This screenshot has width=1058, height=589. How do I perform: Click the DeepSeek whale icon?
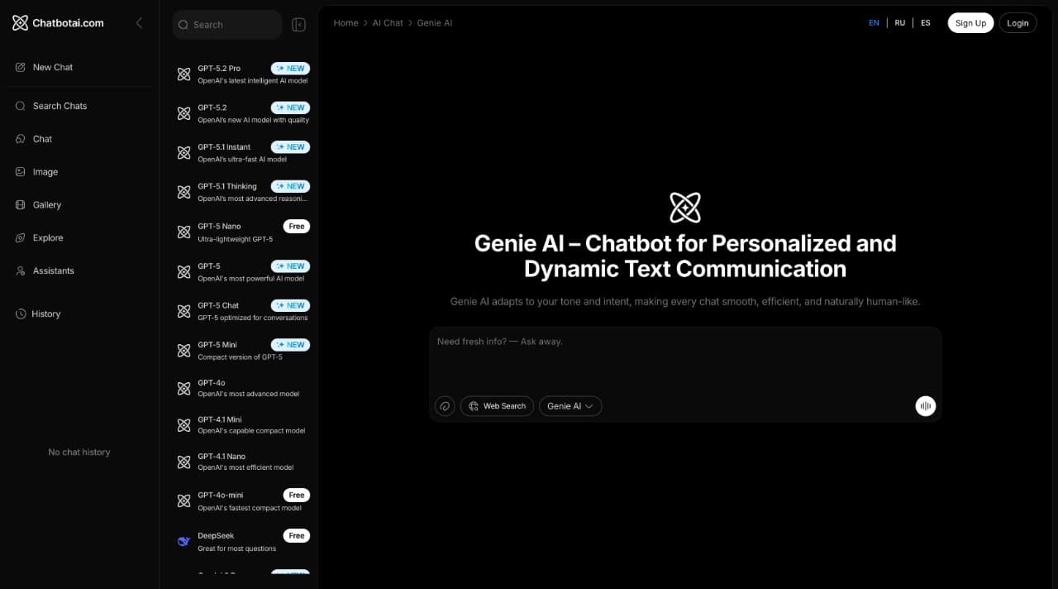click(x=183, y=542)
